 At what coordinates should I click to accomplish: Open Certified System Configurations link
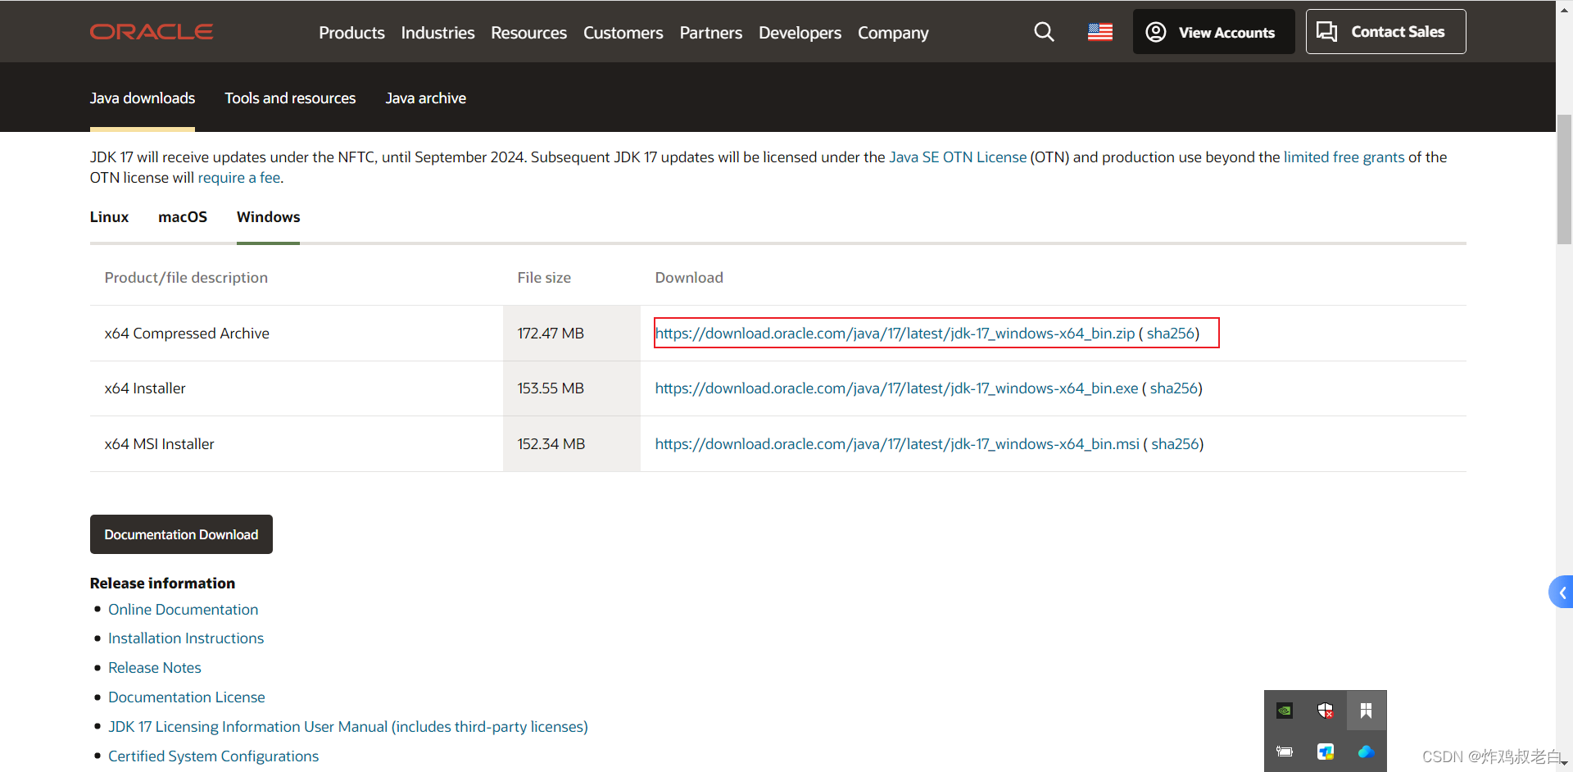point(213,756)
